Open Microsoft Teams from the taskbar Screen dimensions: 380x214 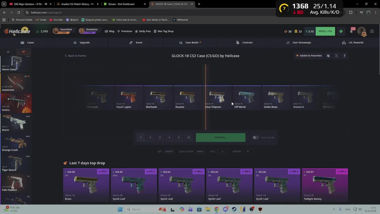pos(190,209)
